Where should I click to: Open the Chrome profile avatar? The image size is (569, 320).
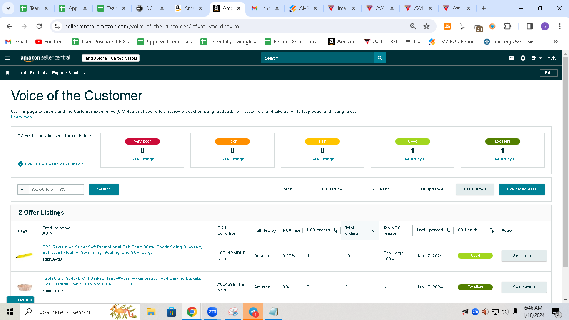pyautogui.click(x=545, y=26)
